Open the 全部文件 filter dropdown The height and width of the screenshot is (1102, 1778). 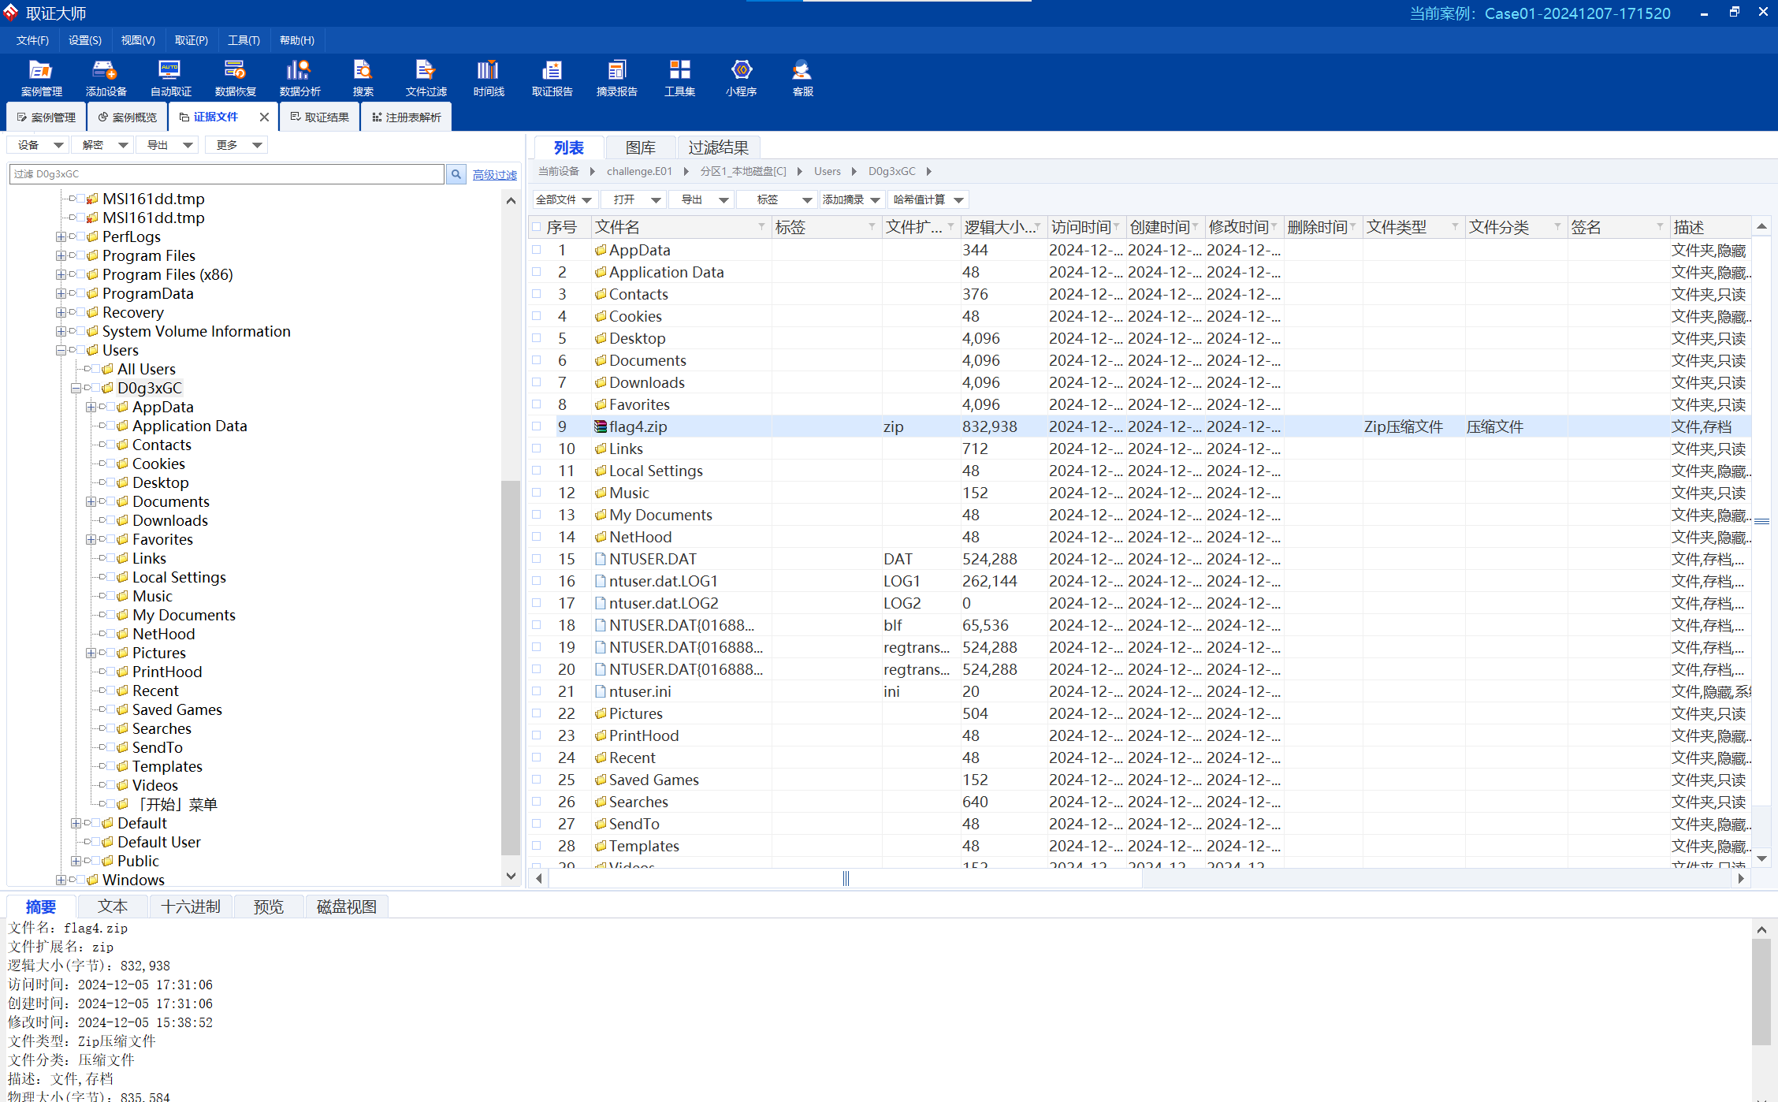pos(564,200)
